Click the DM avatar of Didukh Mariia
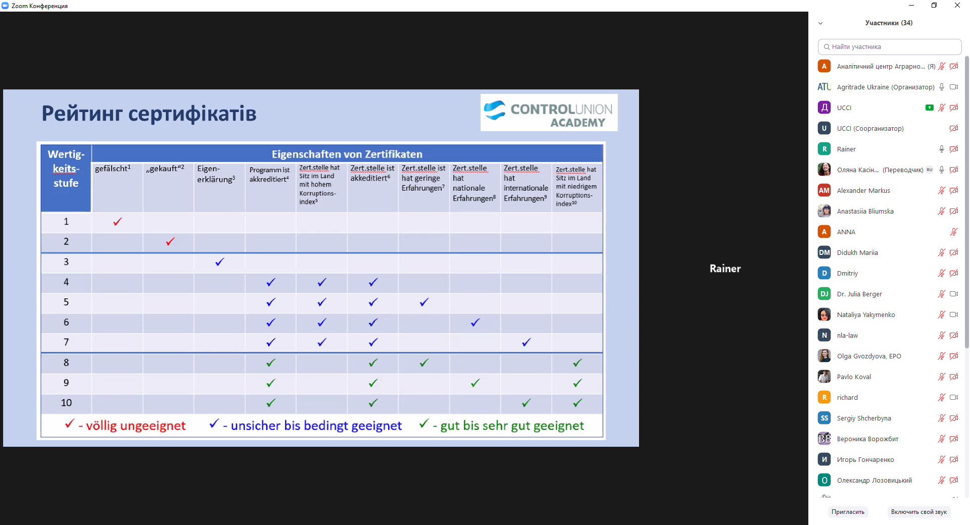This screenshot has height=525, width=970. point(824,252)
